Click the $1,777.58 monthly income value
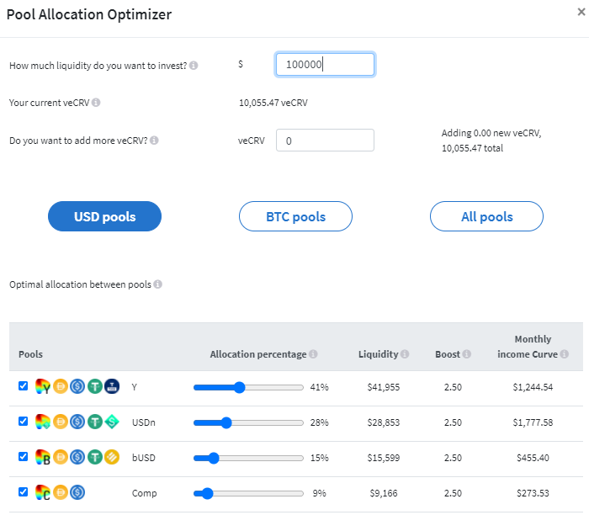The width and height of the screenshot is (589, 515). tap(533, 422)
